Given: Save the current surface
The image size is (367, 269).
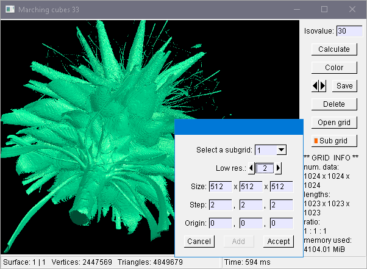Looking at the screenshot, I should (x=344, y=86).
